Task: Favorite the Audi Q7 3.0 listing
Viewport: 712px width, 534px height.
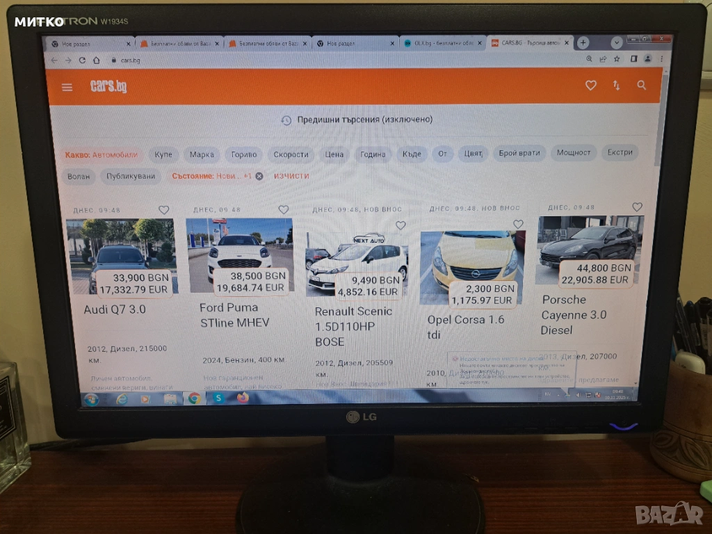Action: click(x=163, y=209)
